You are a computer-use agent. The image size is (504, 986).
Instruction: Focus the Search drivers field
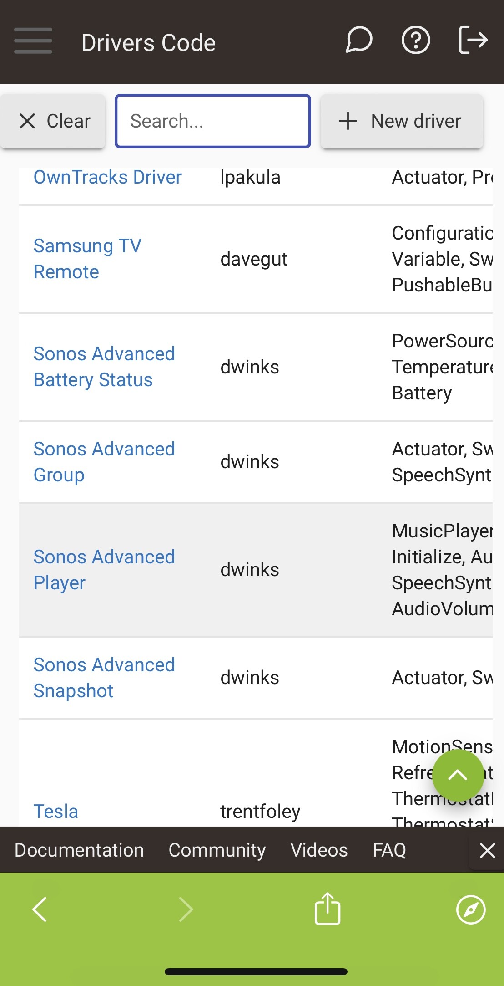point(213,121)
